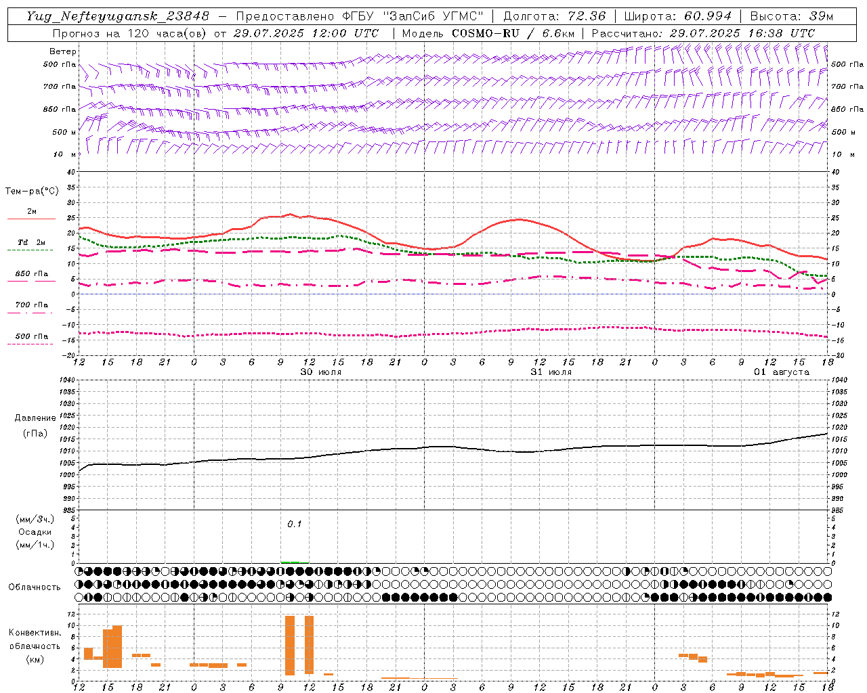Click the (км) convective cloud unit label
The width and height of the screenshot is (867, 693).
pos(35,659)
